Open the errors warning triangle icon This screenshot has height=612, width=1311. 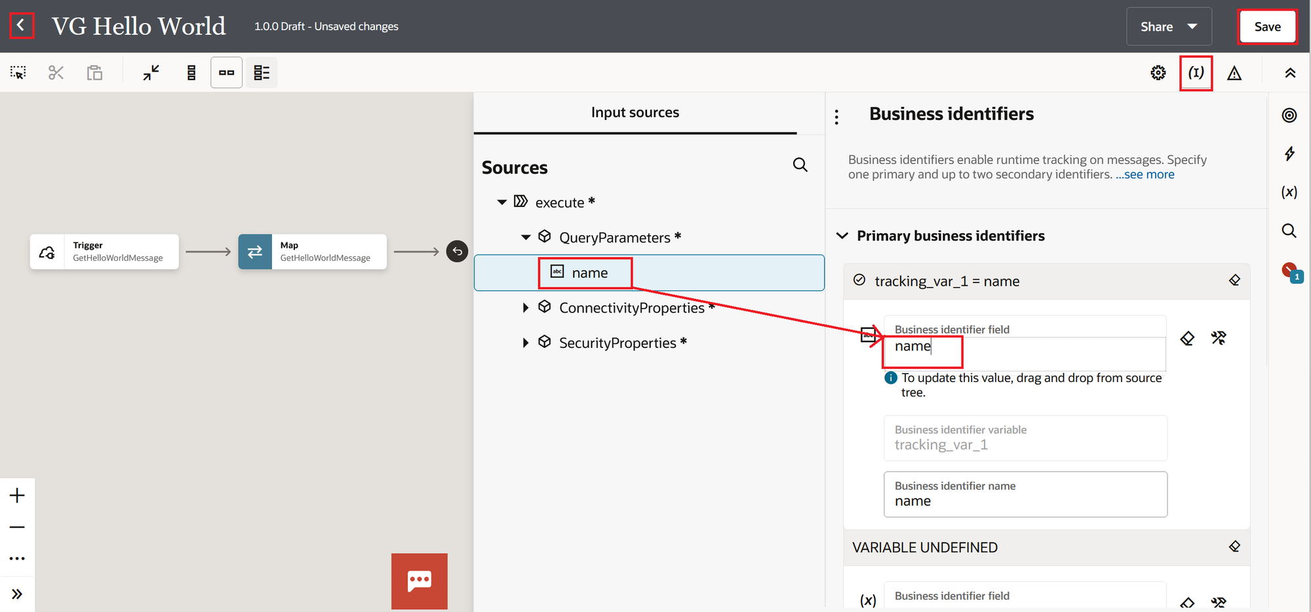(x=1234, y=73)
